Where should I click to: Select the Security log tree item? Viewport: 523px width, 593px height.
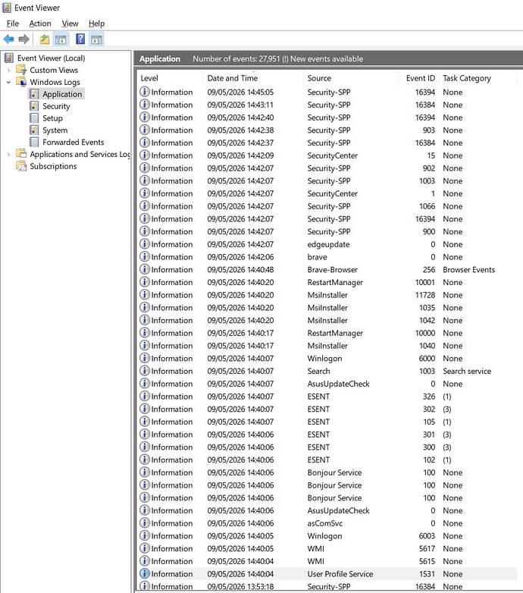point(56,106)
